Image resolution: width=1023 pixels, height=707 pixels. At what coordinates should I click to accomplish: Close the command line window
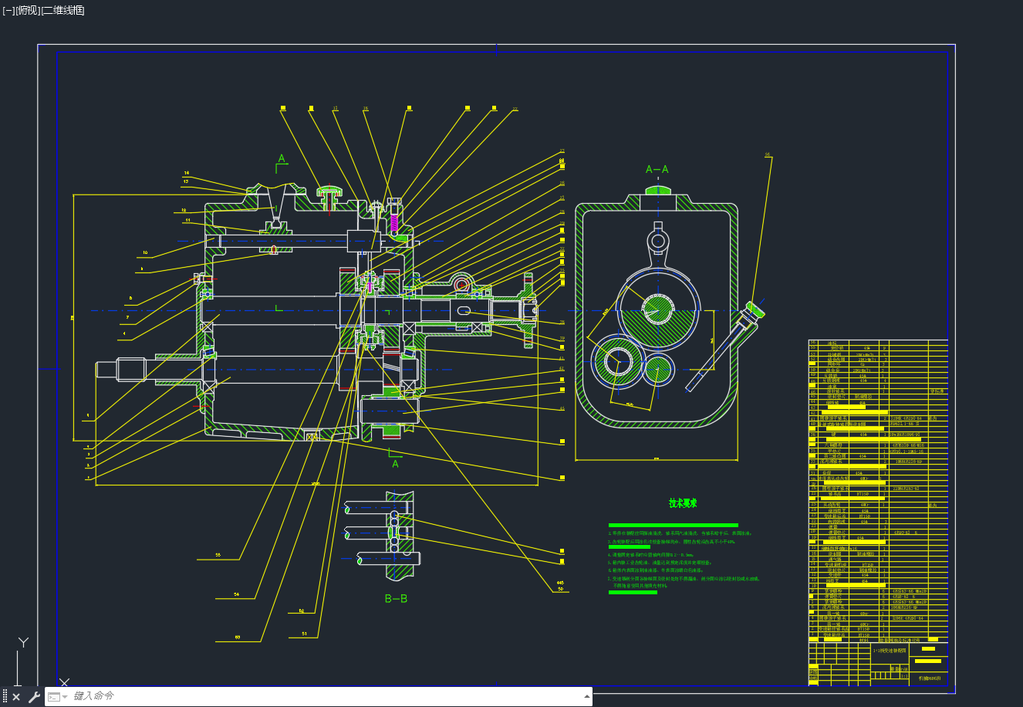pos(16,697)
